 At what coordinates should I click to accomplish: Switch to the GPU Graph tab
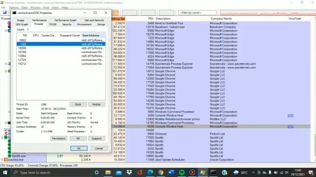22,25
